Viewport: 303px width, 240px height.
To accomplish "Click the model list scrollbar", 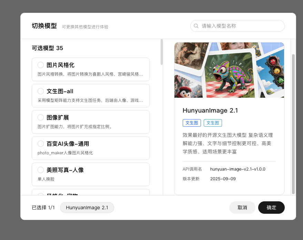I will coord(162,52).
